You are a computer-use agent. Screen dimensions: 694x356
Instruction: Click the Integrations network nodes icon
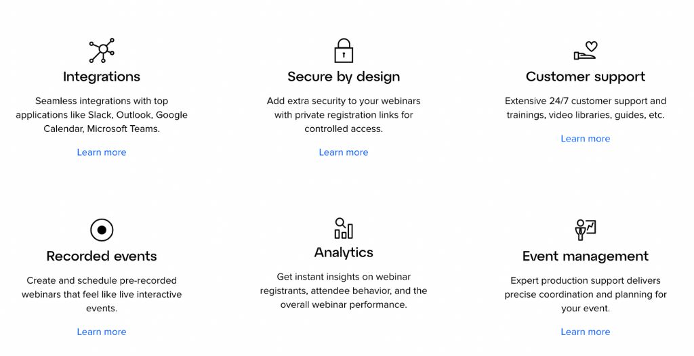(x=102, y=50)
